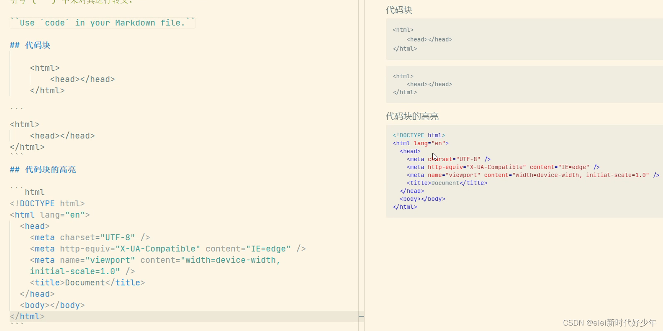
Task: Click '<html lang="en">' in the preview
Action: pyautogui.click(x=421, y=143)
